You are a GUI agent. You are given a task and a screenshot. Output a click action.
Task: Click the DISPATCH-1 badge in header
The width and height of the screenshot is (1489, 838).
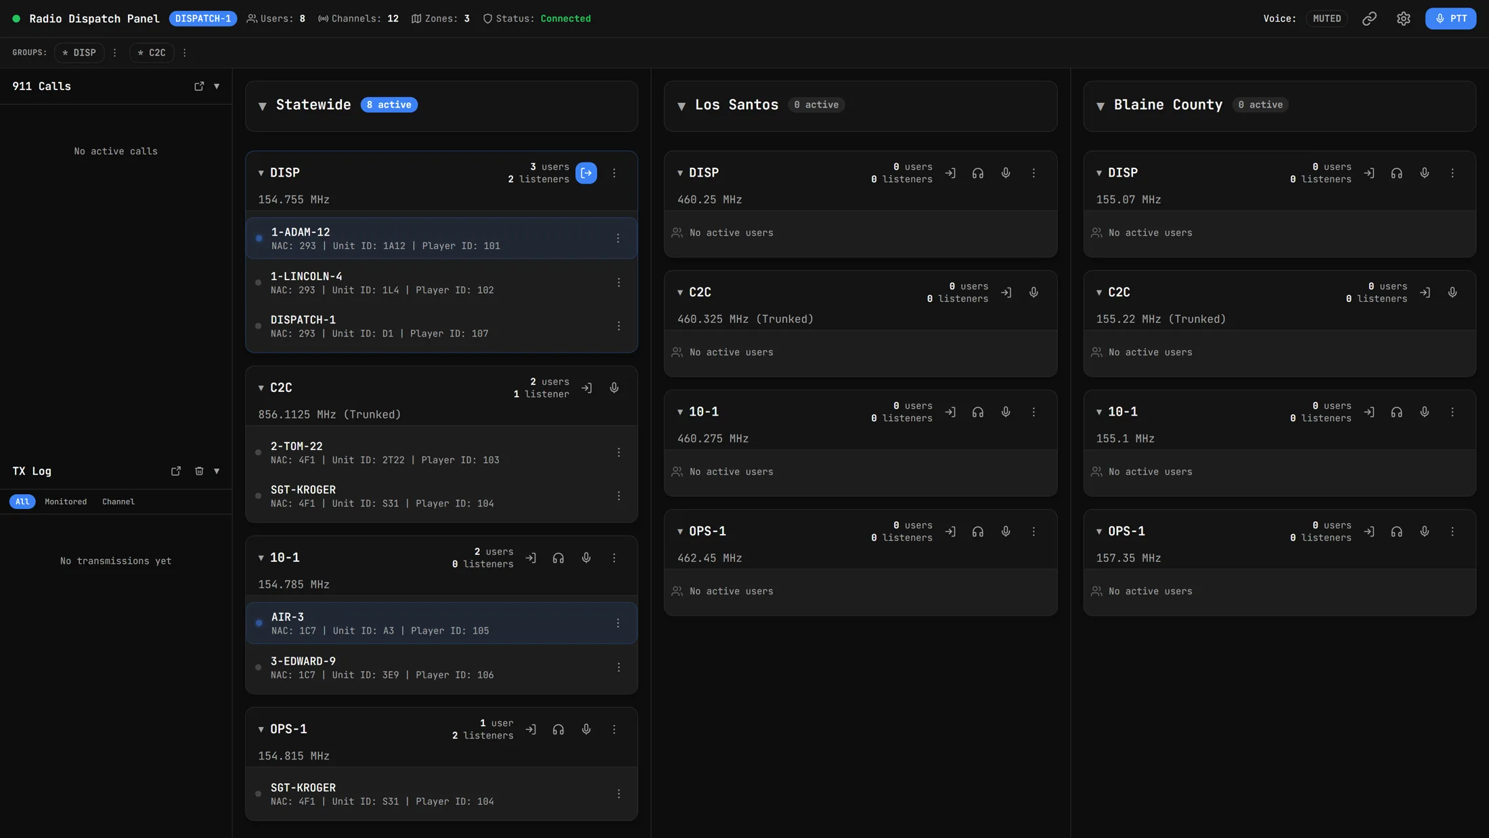tap(203, 19)
